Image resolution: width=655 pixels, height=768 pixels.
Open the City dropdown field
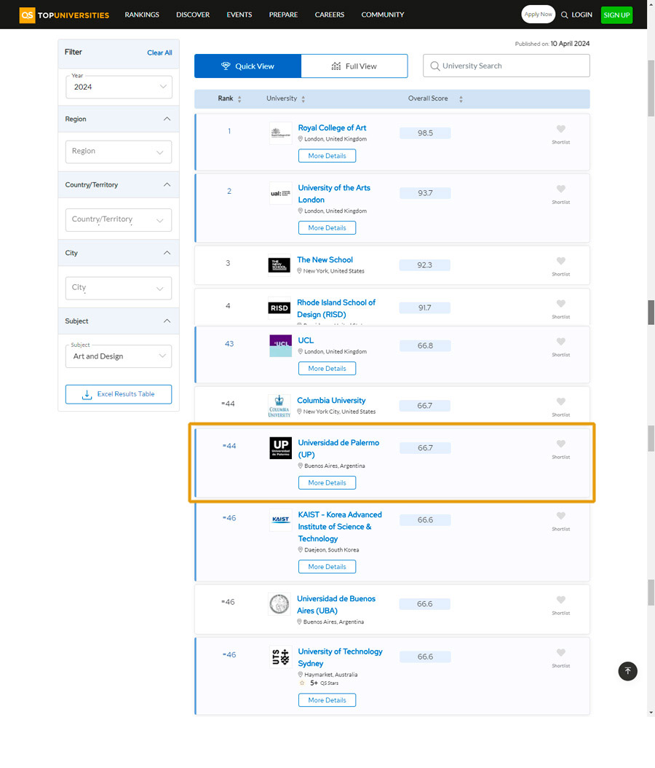pyautogui.click(x=119, y=288)
